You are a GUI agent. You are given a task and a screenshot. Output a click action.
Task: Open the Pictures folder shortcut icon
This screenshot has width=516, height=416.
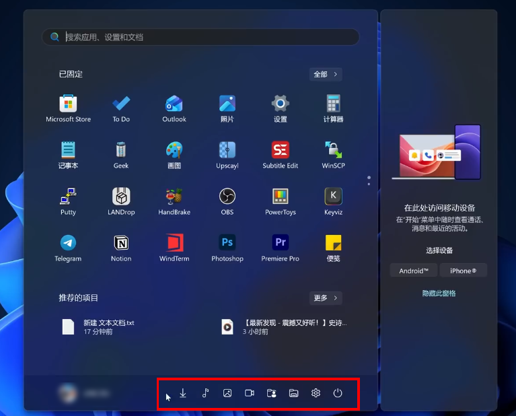click(x=227, y=393)
